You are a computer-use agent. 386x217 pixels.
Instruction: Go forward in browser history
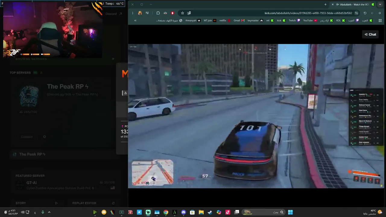(x=372, y=13)
